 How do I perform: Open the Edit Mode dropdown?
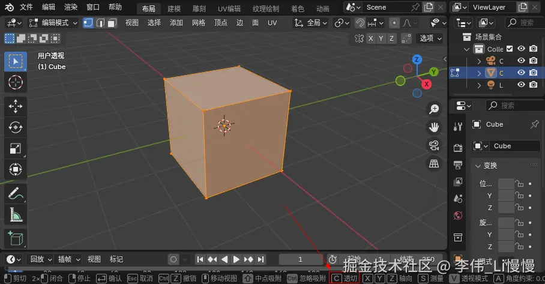[53, 23]
